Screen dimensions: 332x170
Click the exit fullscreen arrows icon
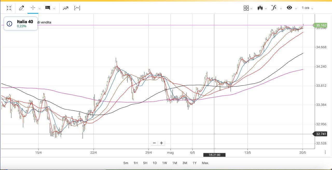pyautogui.click(x=9, y=8)
